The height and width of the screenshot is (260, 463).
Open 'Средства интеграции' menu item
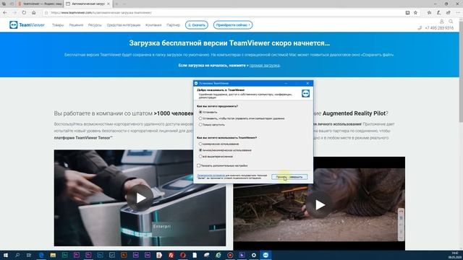click(x=124, y=25)
